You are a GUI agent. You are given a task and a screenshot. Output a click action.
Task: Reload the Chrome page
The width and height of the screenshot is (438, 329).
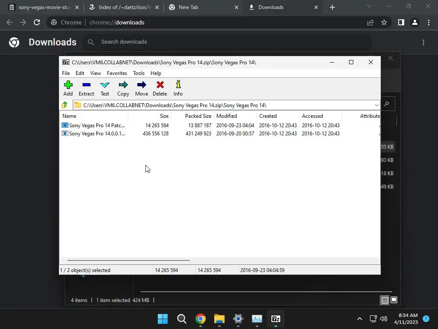coord(37,22)
